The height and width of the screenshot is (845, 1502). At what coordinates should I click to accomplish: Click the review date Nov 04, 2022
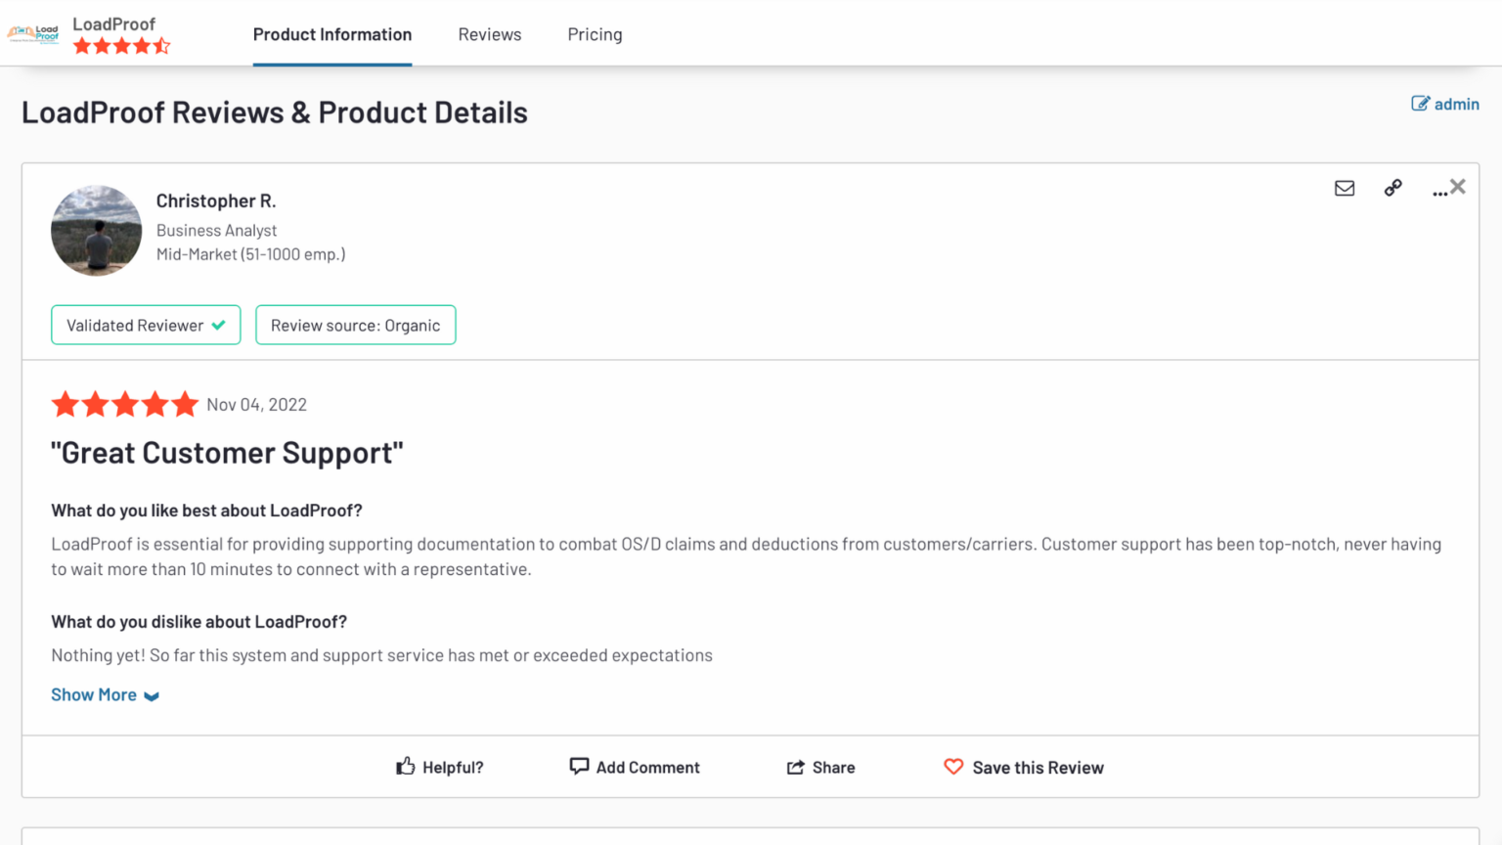point(256,405)
